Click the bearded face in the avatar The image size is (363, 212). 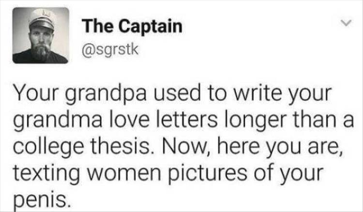click(x=39, y=43)
